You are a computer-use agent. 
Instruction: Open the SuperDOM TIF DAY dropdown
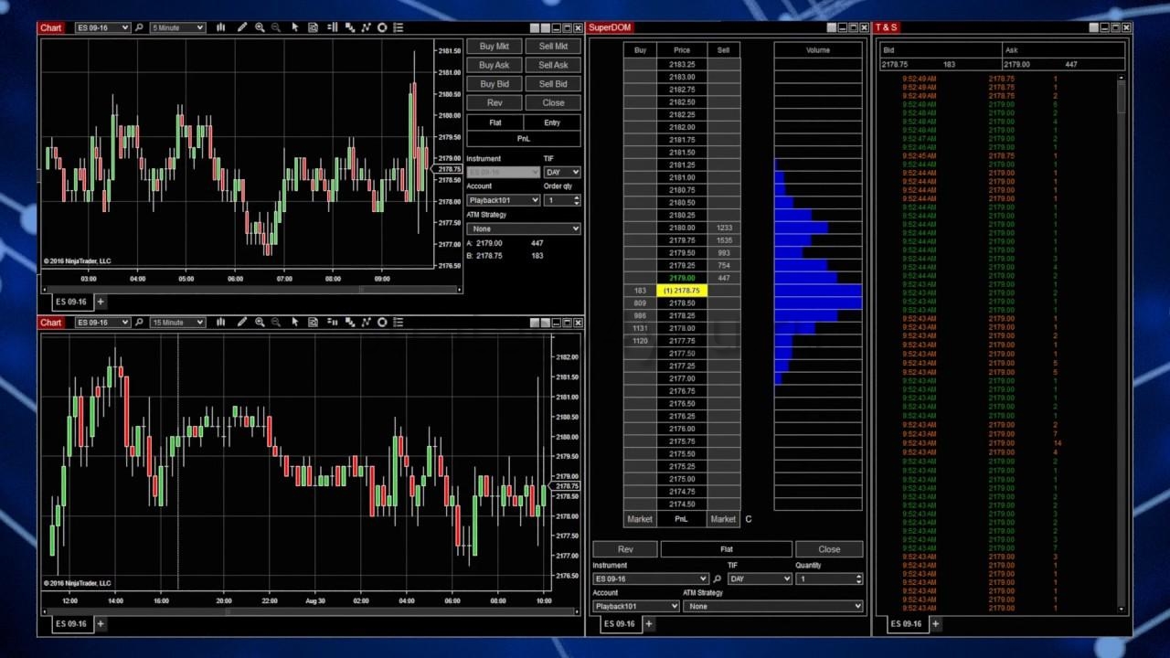[759, 579]
